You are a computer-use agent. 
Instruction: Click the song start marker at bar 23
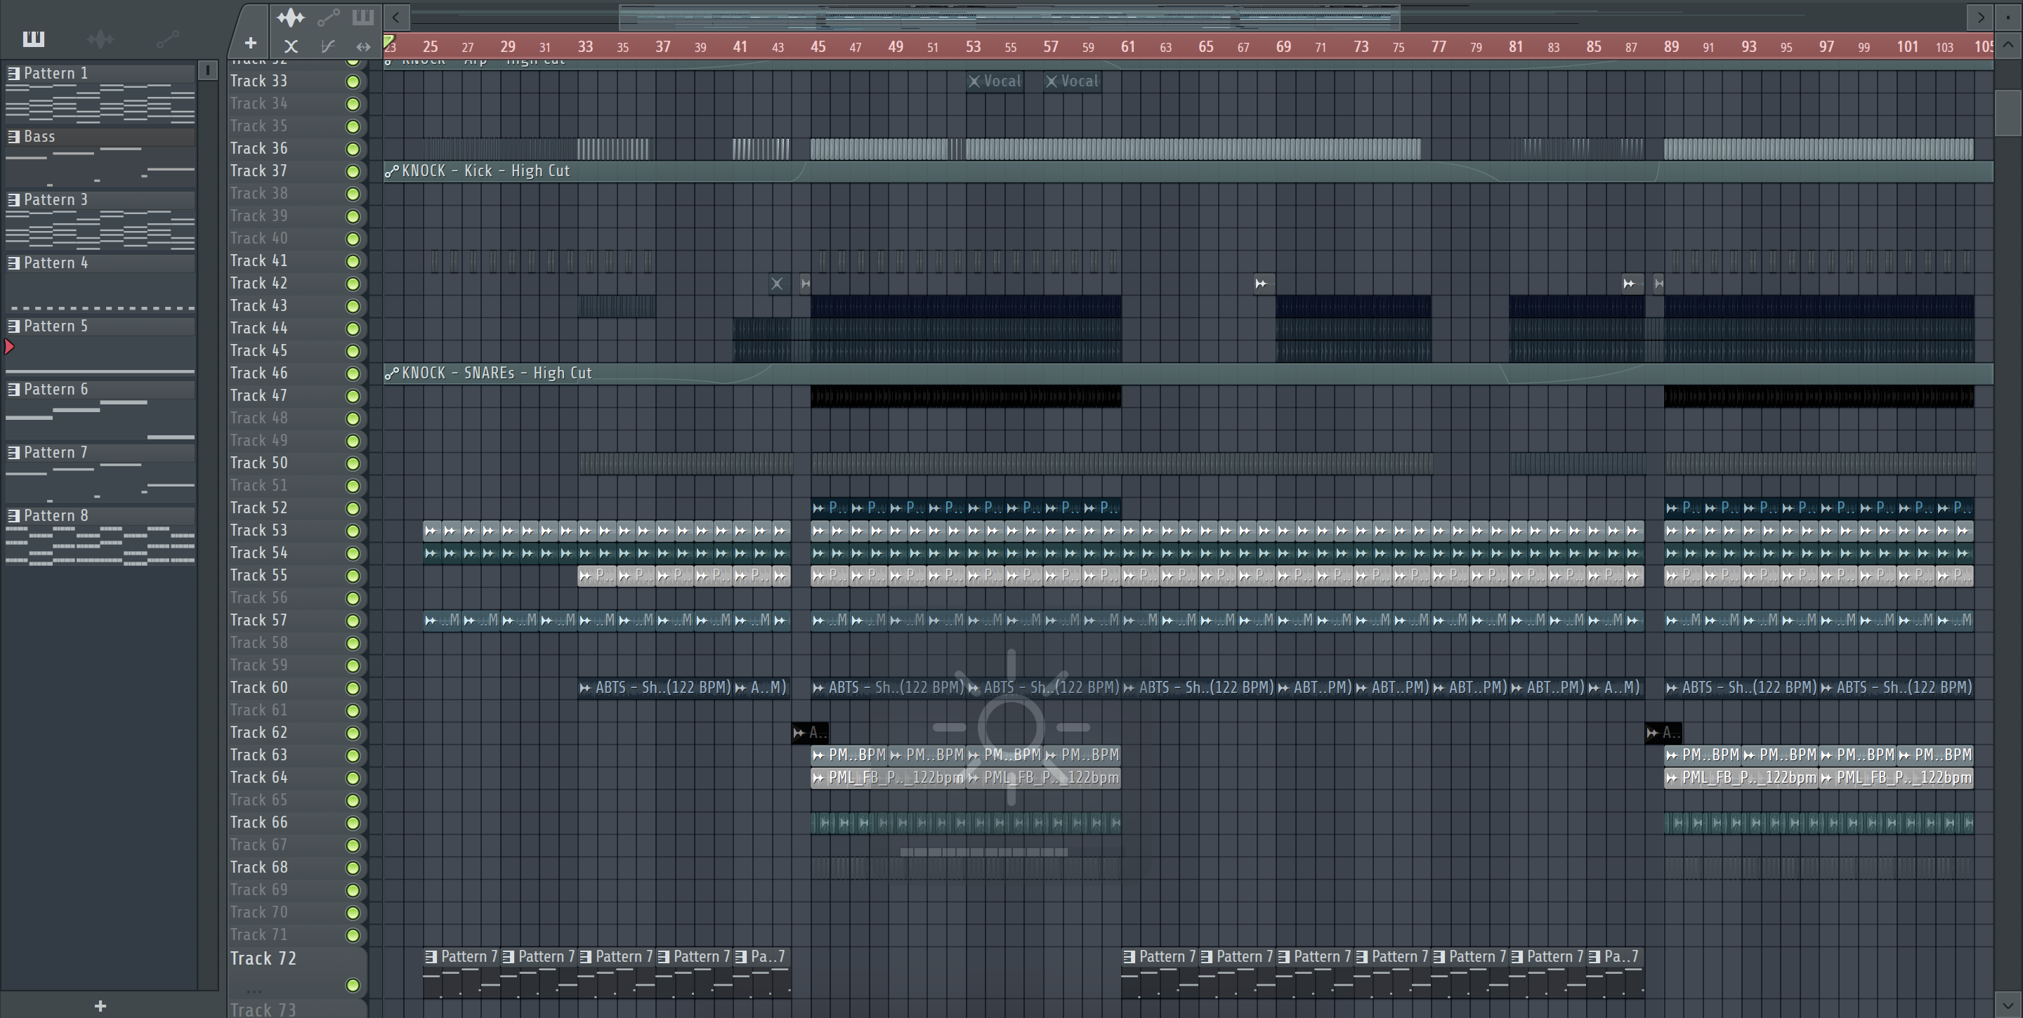(388, 41)
